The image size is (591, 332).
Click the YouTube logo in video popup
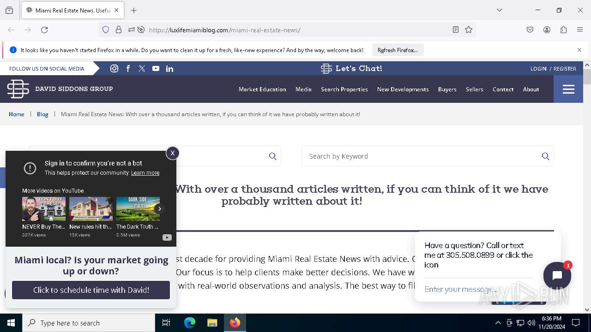click(x=167, y=237)
